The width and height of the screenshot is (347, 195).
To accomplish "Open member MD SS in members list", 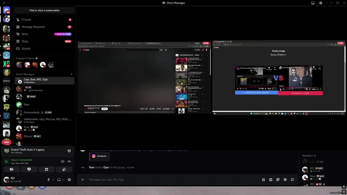I will click(x=323, y=184).
